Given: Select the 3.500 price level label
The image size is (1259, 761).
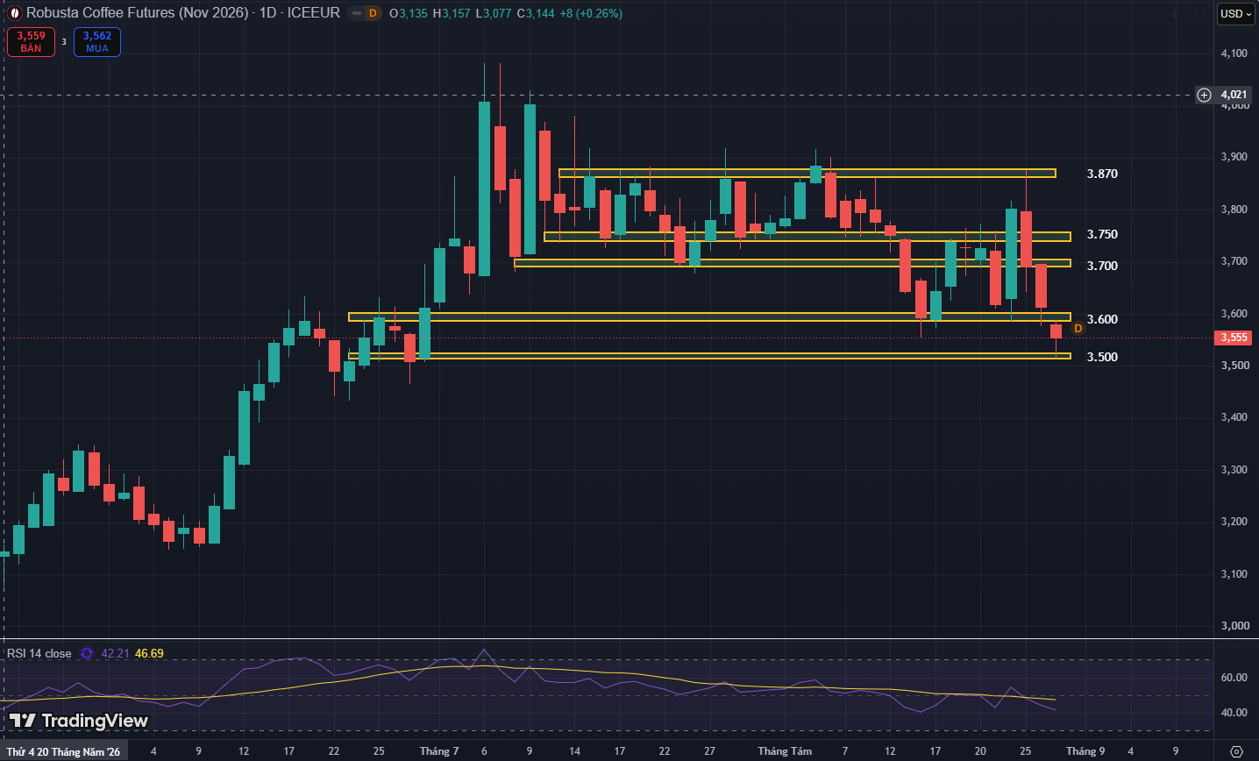Looking at the screenshot, I should pyautogui.click(x=1102, y=357).
